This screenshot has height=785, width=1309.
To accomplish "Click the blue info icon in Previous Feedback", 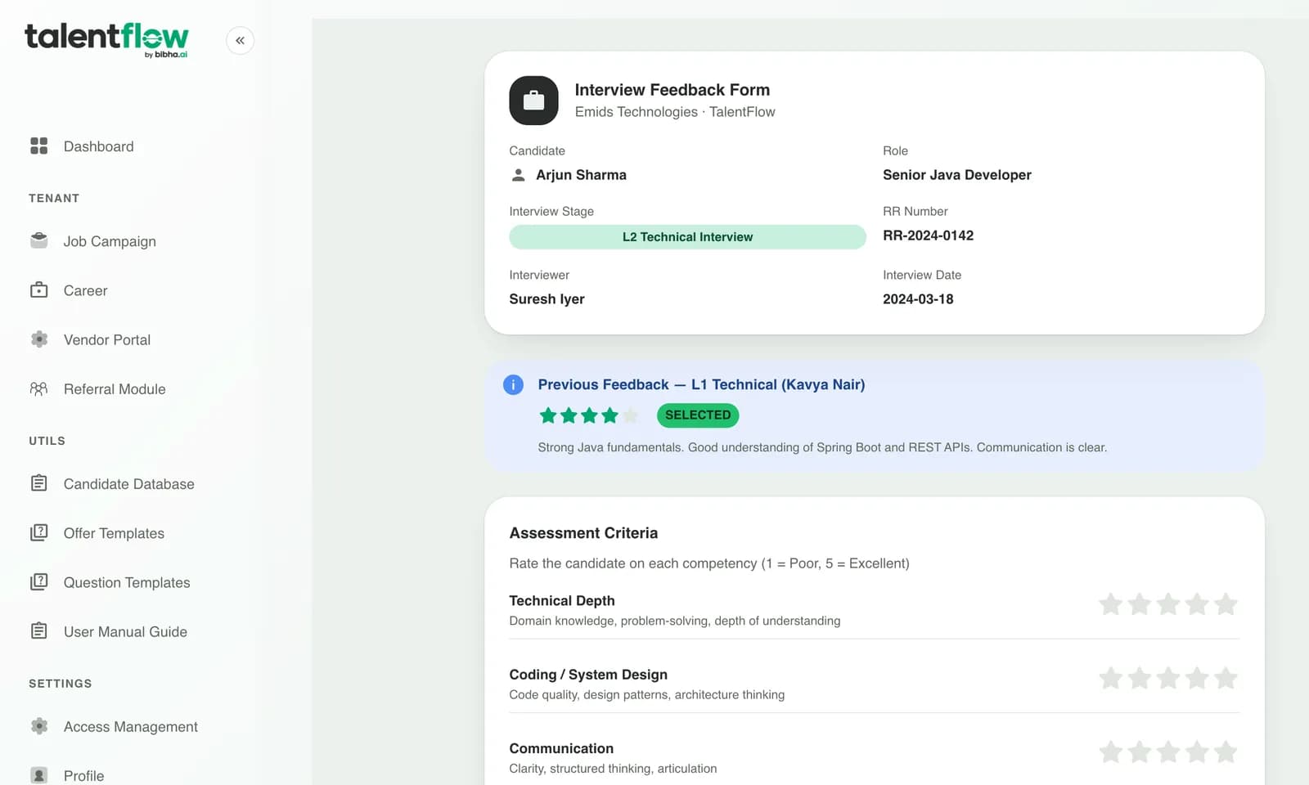I will click(513, 384).
